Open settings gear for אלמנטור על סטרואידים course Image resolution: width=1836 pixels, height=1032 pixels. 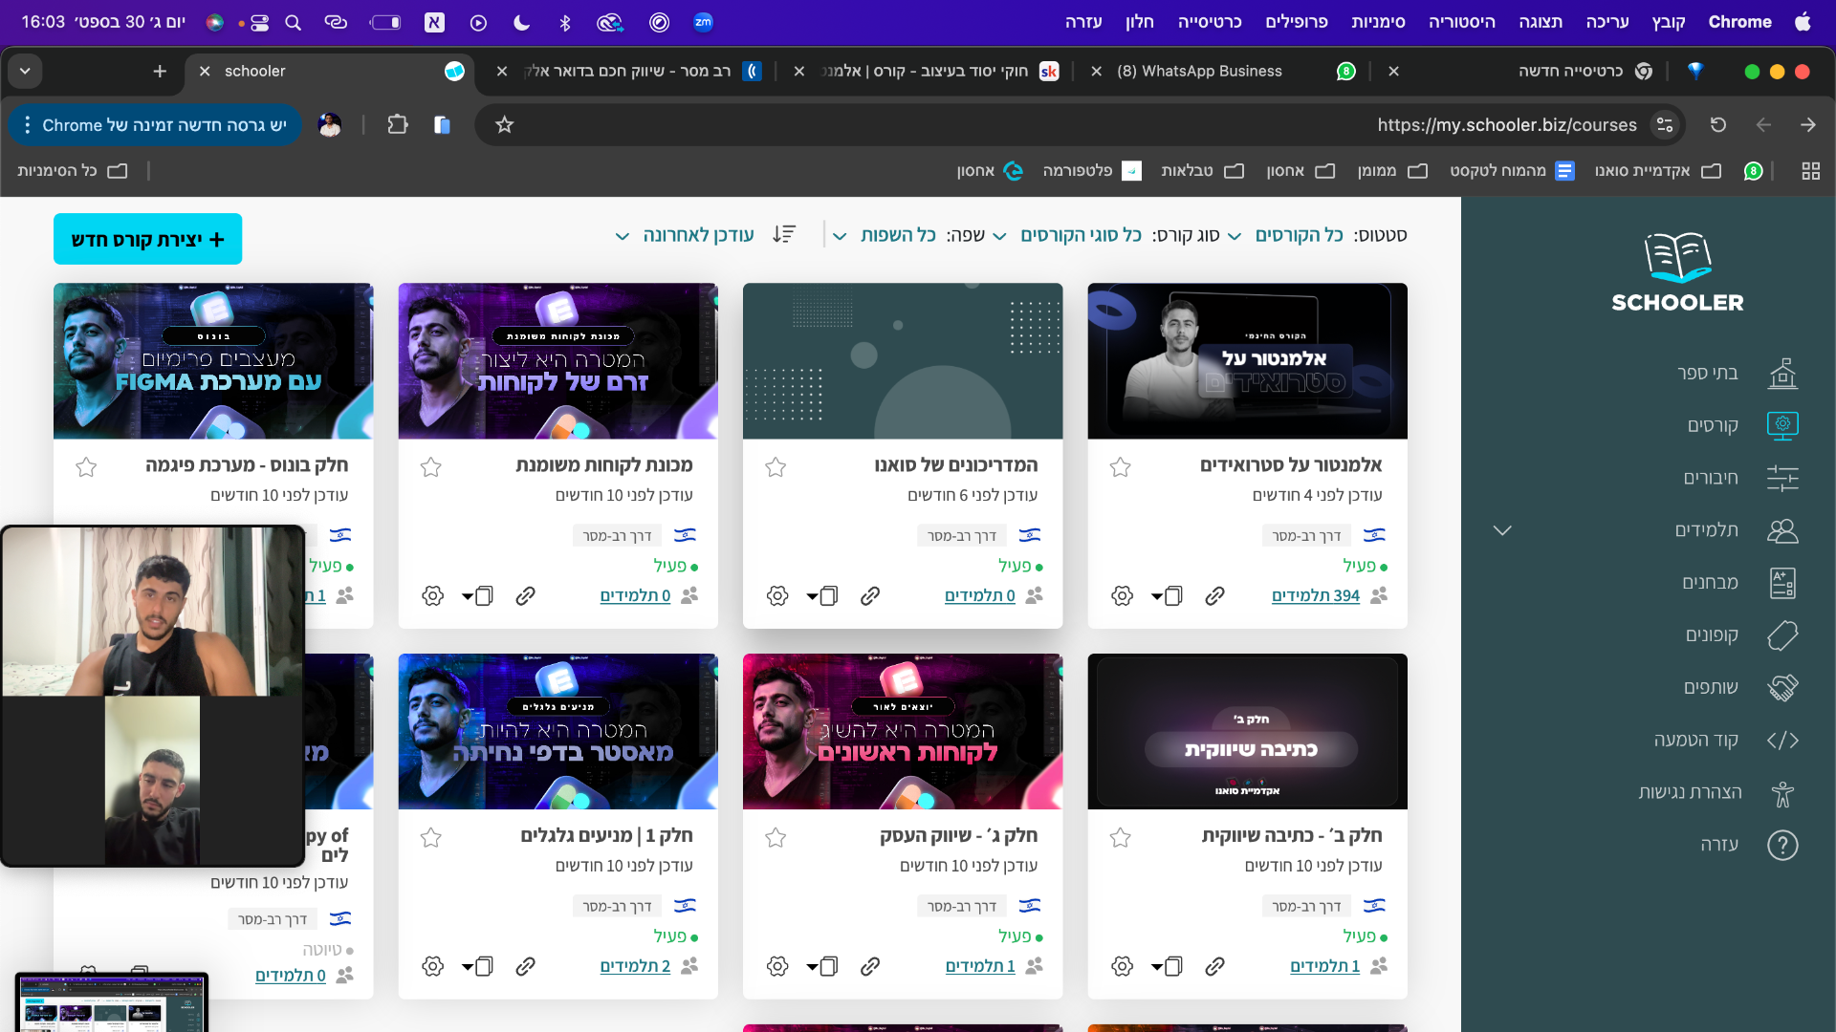point(1122,596)
